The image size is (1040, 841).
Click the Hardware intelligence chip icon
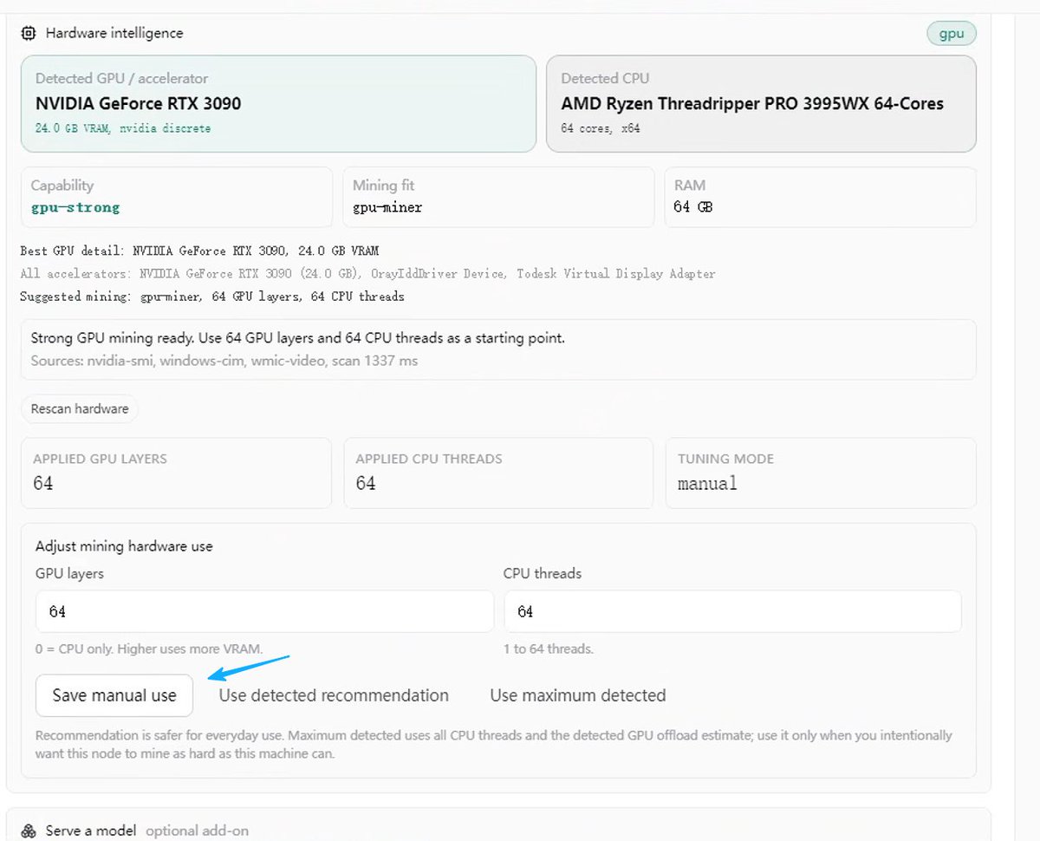click(29, 33)
